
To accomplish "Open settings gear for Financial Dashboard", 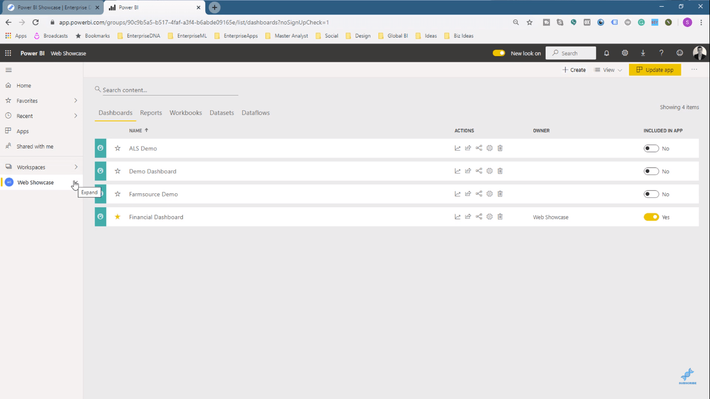I will click(x=490, y=217).
